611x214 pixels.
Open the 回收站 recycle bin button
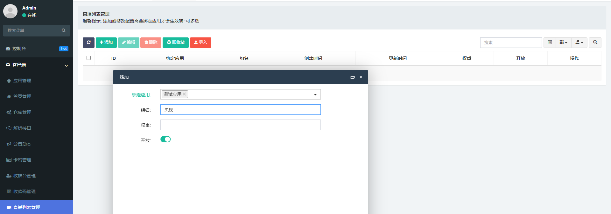[x=176, y=42]
